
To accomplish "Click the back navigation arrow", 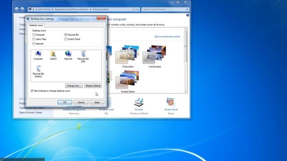I will 17,9.
